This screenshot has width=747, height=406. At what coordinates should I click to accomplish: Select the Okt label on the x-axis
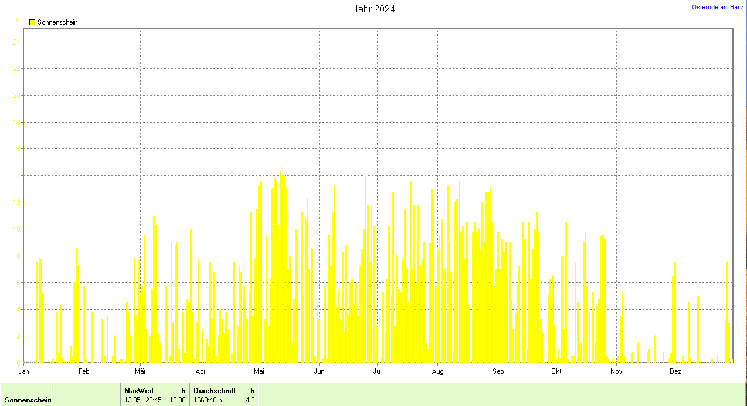pyautogui.click(x=556, y=371)
